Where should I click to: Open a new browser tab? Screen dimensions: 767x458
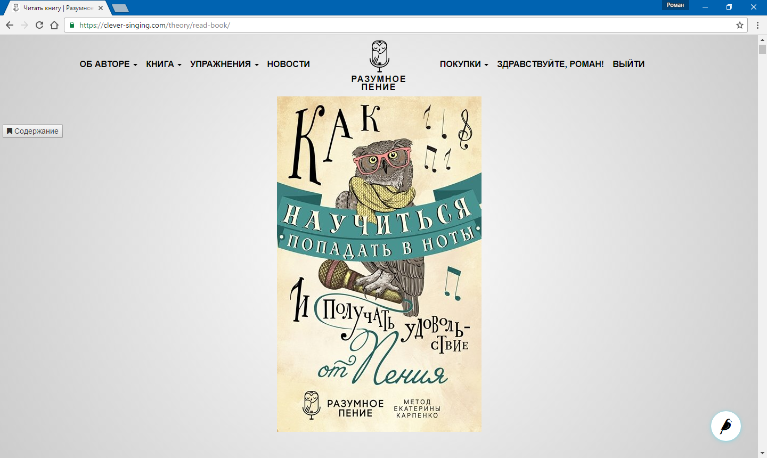(120, 8)
